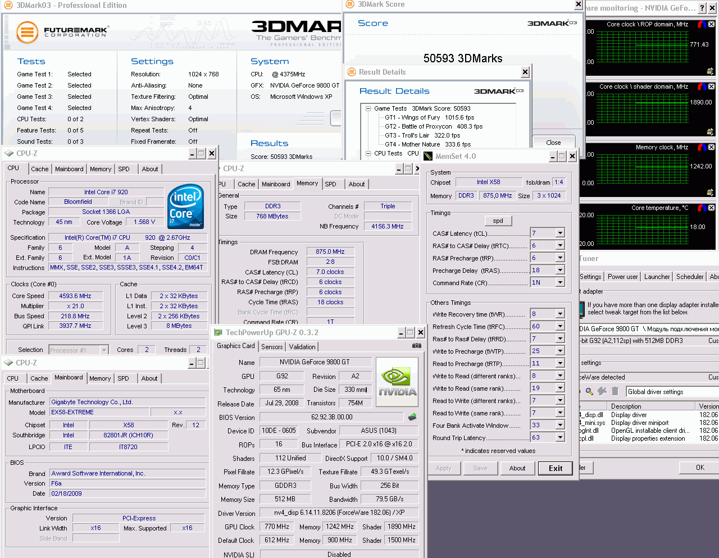Click the 3DMark Score title bar icon
719x558 pixels.
351,4
